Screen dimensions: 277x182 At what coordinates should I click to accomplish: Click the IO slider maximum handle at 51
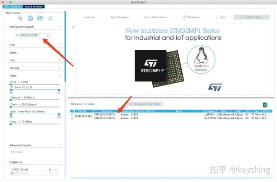point(59,90)
